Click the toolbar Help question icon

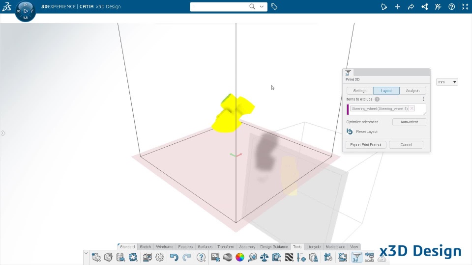pyautogui.click(x=201, y=257)
